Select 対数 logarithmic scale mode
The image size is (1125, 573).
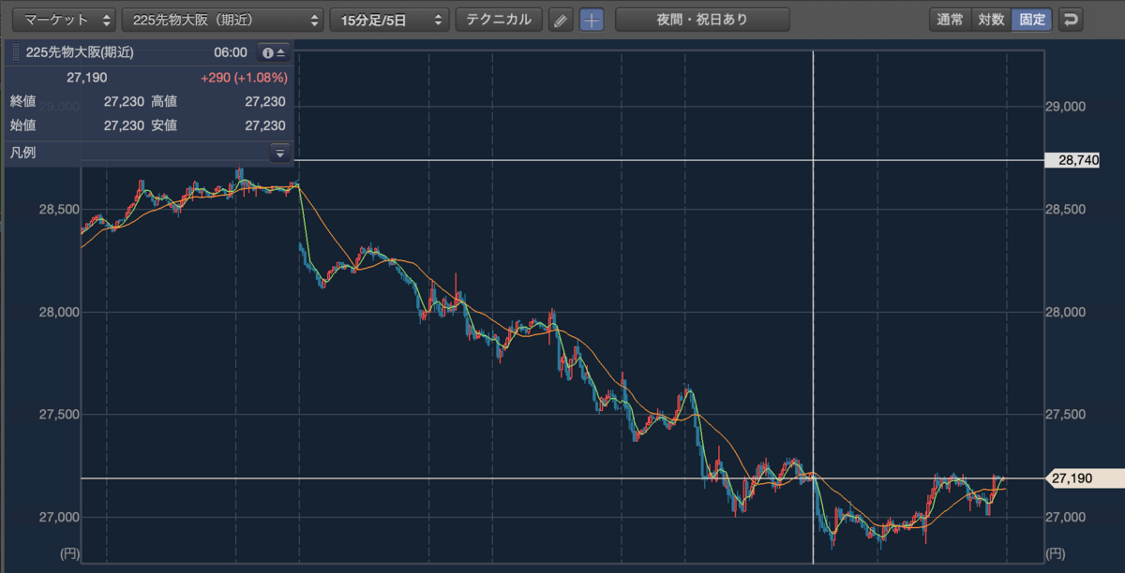coord(991,20)
